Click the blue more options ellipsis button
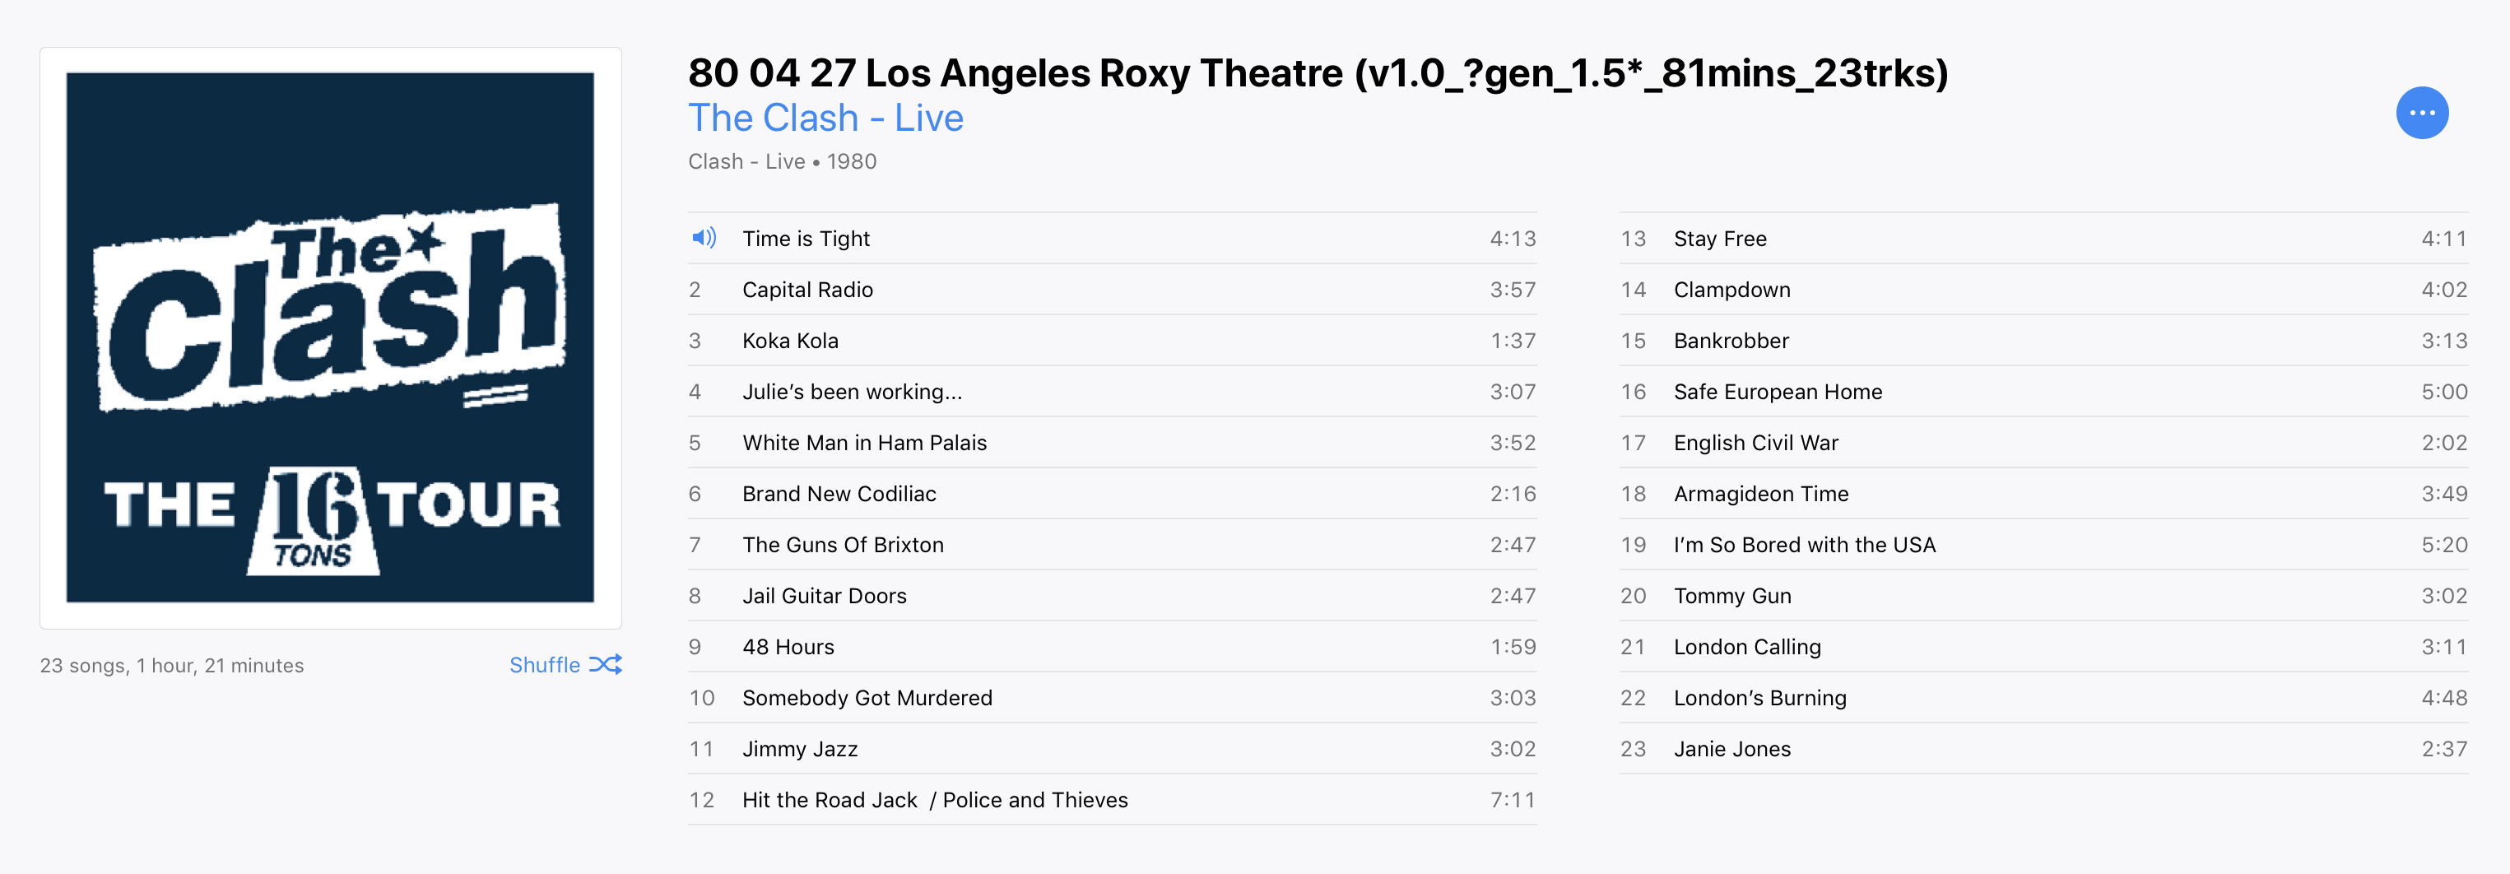 (2421, 113)
